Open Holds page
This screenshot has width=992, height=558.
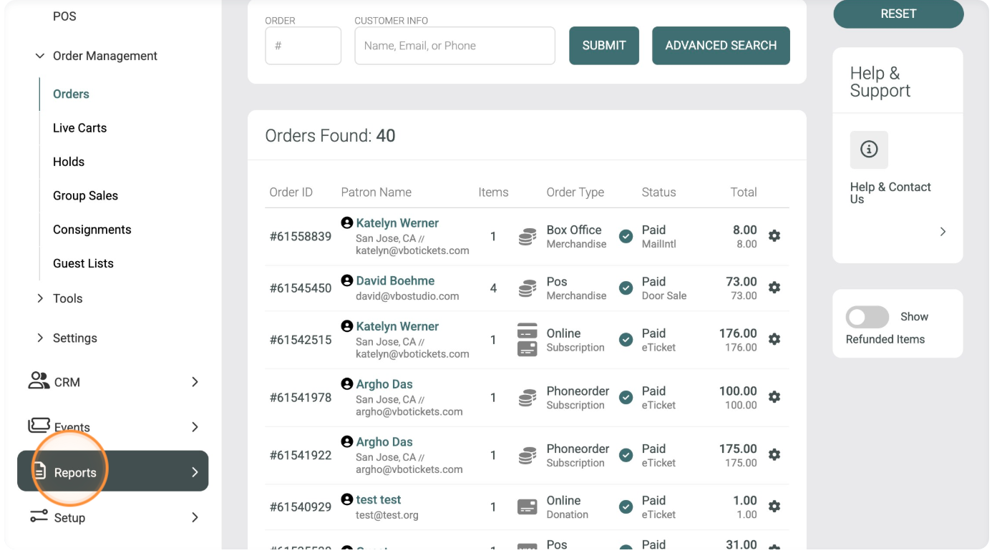[x=69, y=162]
